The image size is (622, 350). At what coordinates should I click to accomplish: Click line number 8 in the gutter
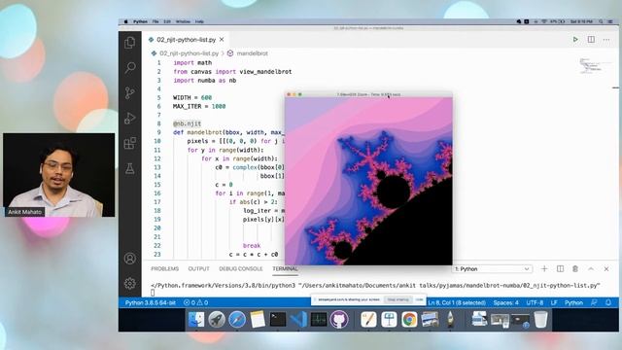pyautogui.click(x=158, y=123)
